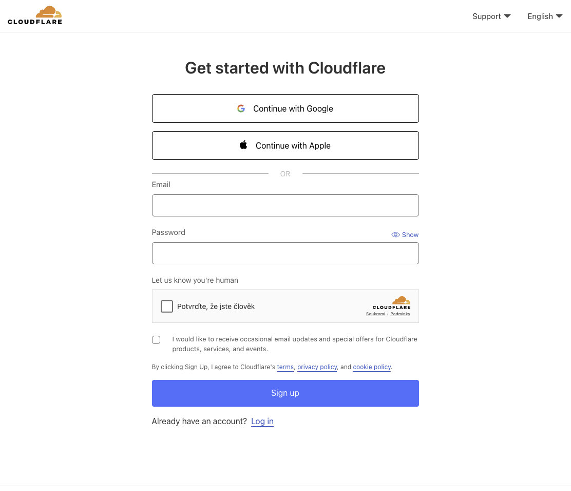
Task: Focus the Email input field
Action: pos(285,205)
